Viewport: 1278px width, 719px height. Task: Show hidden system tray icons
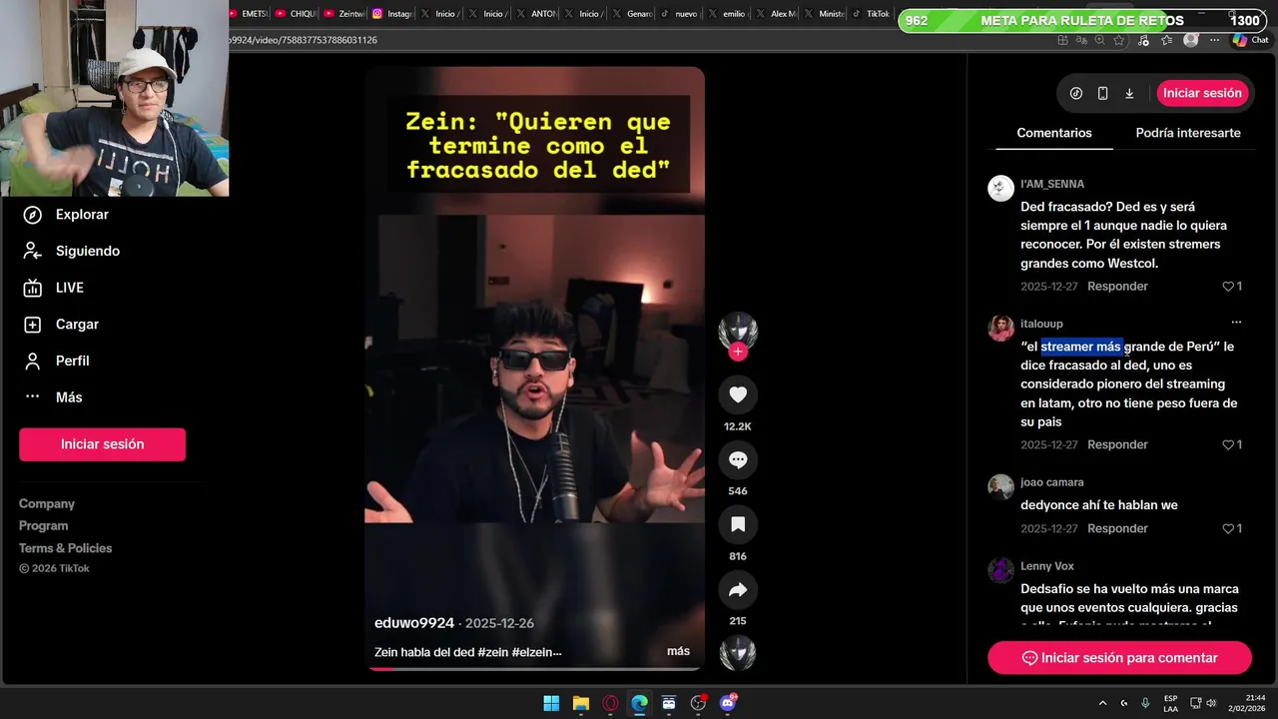(1102, 703)
